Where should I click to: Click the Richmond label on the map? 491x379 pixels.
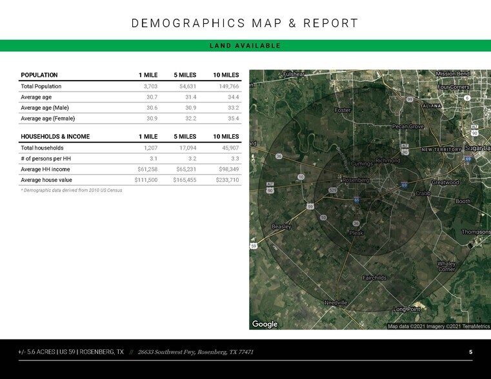click(x=388, y=160)
